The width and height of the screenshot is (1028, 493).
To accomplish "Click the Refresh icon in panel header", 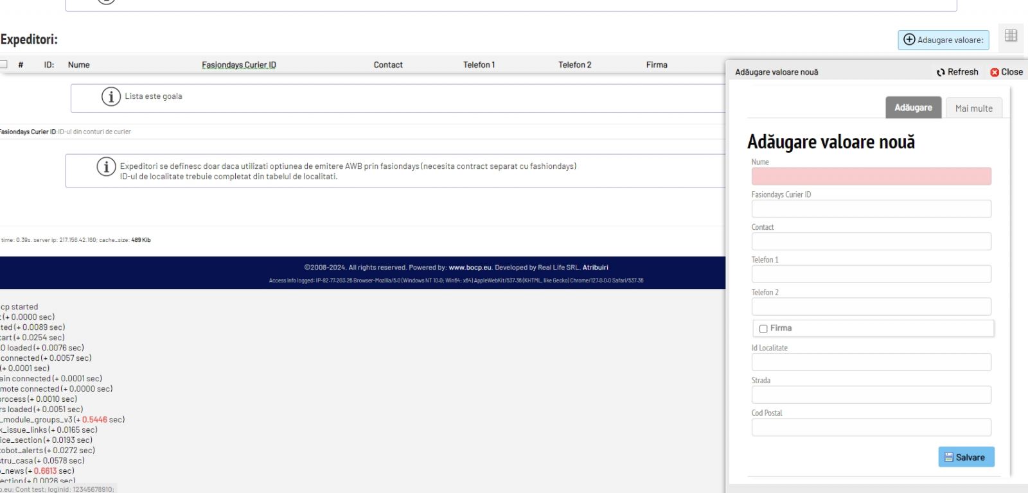I will (941, 73).
